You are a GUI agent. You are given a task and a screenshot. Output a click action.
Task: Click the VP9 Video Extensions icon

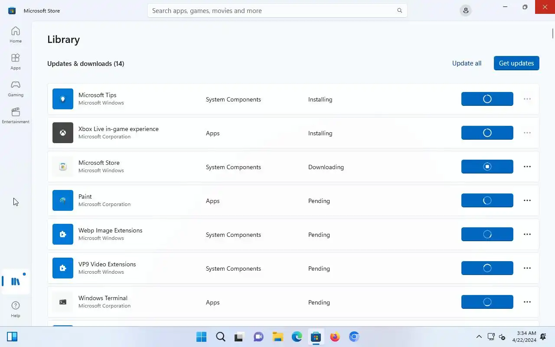click(63, 268)
